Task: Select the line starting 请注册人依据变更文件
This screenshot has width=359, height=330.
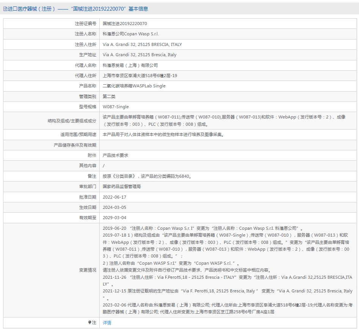Action: [187, 270]
